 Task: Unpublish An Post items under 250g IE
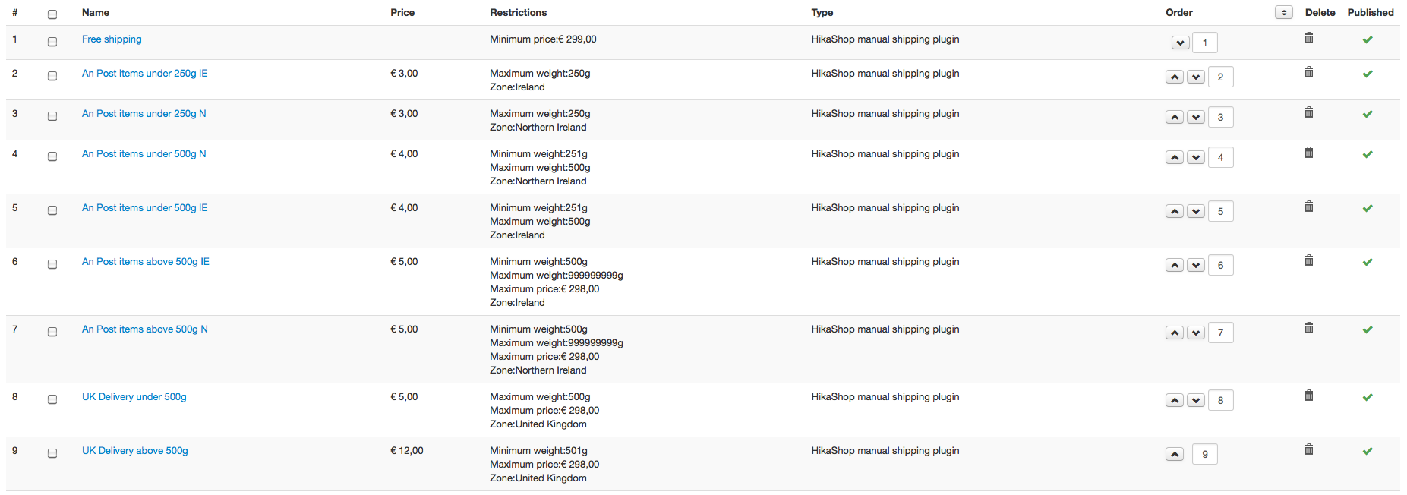pos(1367,74)
